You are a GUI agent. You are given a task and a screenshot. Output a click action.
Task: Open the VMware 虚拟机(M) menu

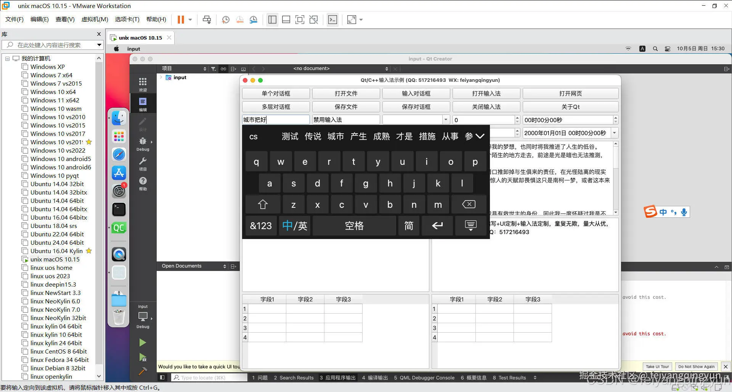[x=95, y=19]
